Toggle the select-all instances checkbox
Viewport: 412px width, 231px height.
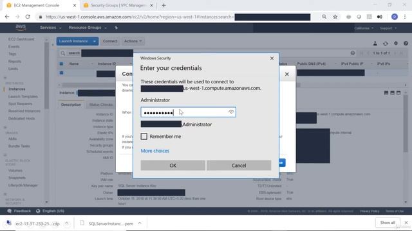(61, 64)
